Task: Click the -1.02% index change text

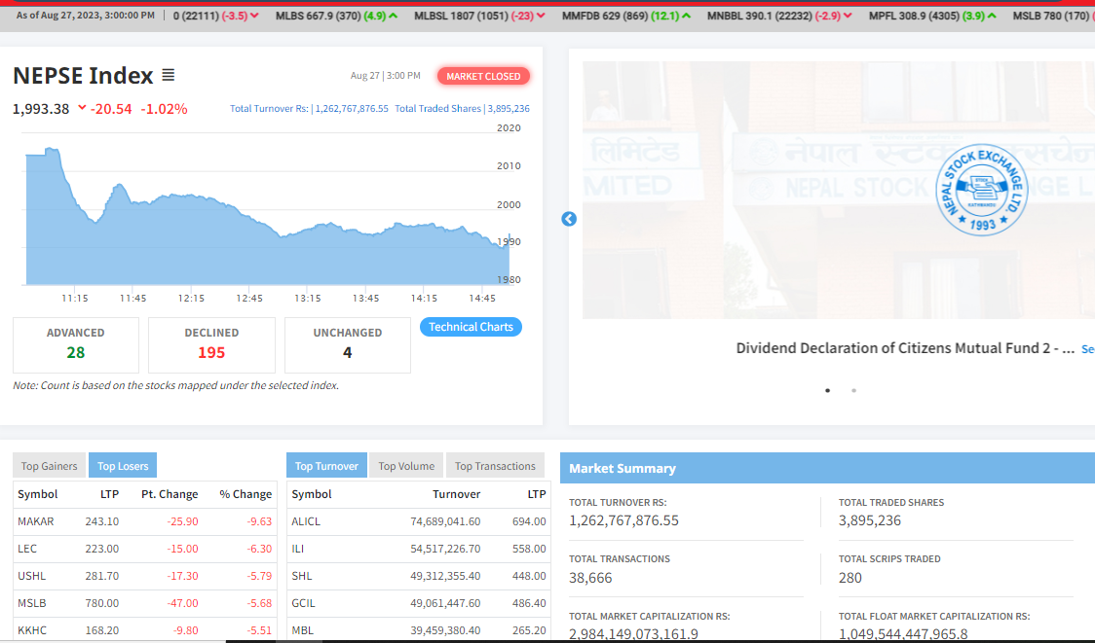Action: [164, 109]
